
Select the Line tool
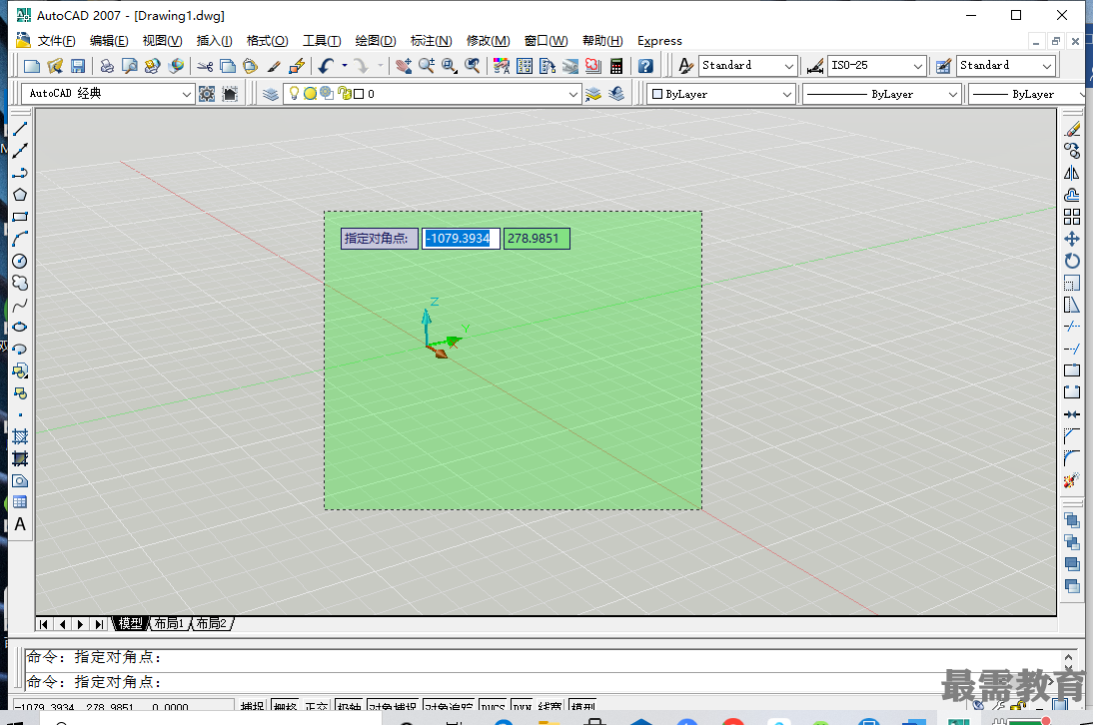pos(20,129)
